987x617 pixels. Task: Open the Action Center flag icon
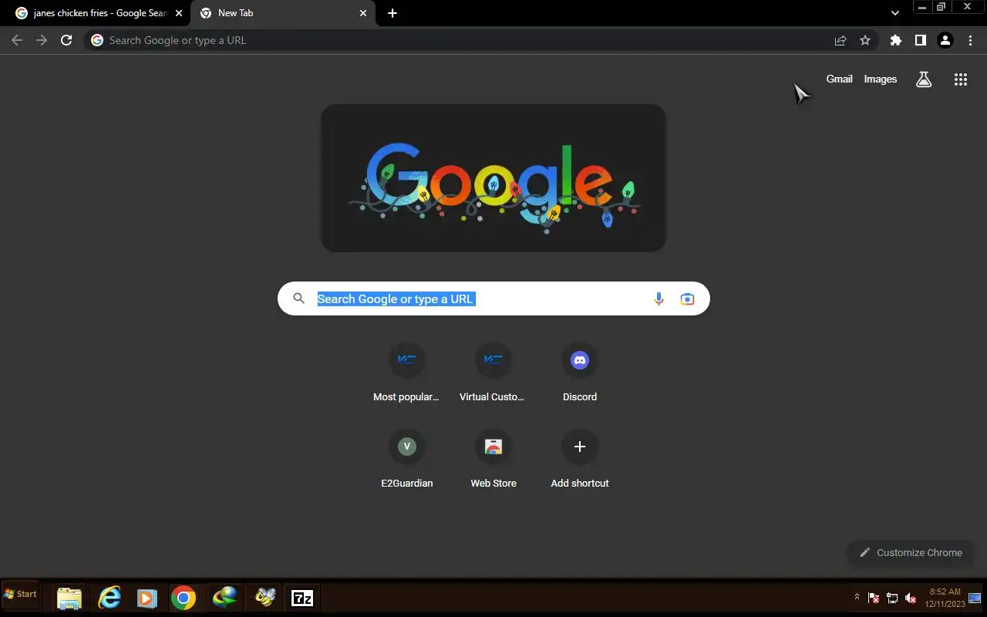click(x=874, y=598)
